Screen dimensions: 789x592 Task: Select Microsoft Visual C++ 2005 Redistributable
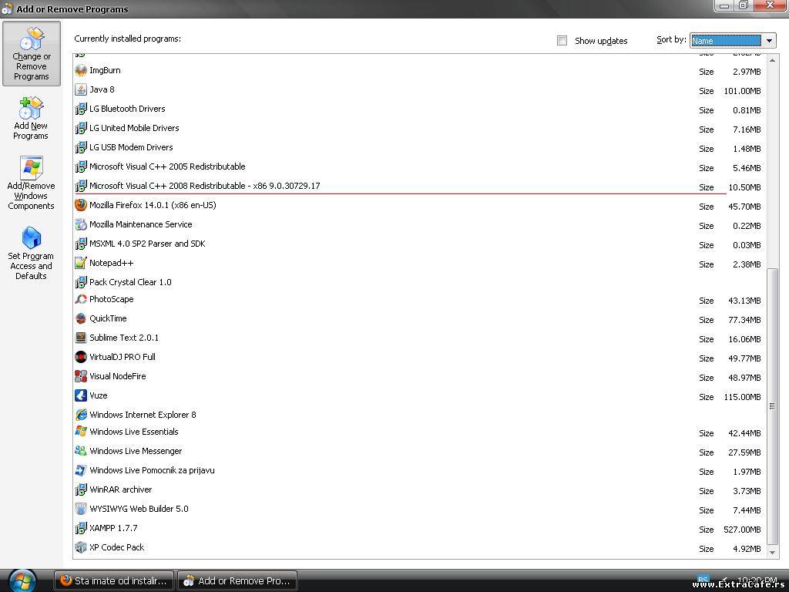click(x=420, y=166)
